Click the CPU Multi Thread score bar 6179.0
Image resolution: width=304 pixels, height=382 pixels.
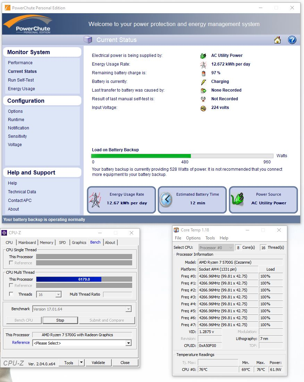(84, 279)
